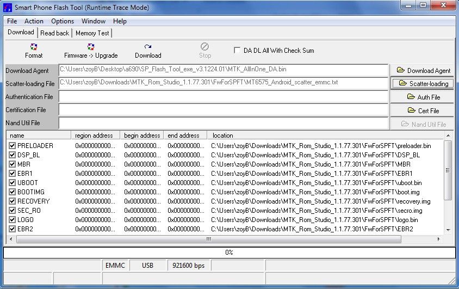
Task: Select the recovery.img location entry
Action: click(320, 201)
